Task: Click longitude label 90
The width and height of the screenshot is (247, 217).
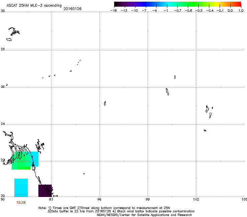Action: coord(3,199)
